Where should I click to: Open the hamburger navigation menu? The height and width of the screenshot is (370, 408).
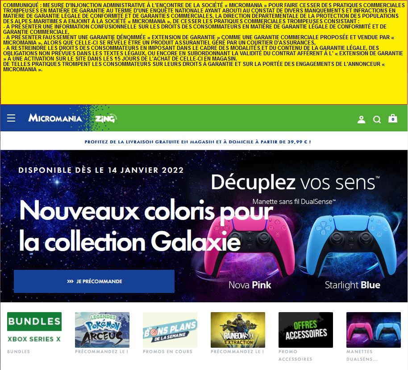point(11,118)
